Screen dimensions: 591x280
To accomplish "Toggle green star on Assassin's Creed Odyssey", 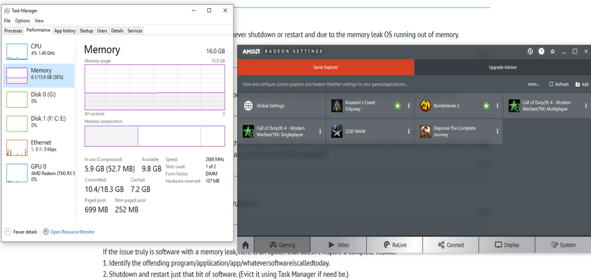I will tap(398, 106).
